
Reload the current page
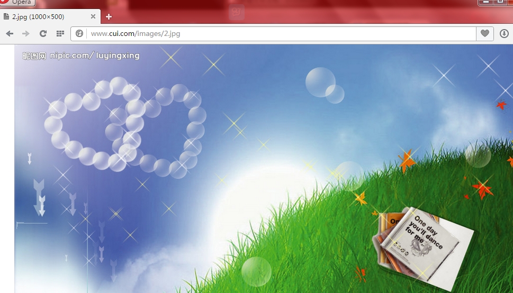43,33
